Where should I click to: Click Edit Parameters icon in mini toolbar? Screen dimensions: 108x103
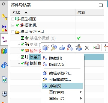pyautogui.click(x=46, y=48)
